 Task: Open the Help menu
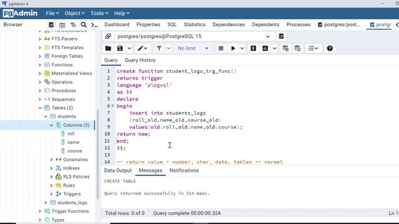point(122,13)
